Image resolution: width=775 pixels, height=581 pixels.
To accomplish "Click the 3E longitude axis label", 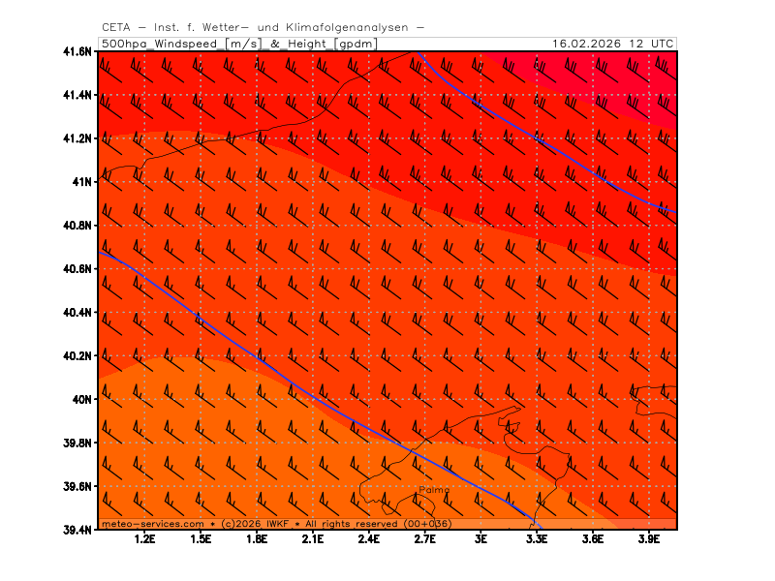I will coord(480,539).
